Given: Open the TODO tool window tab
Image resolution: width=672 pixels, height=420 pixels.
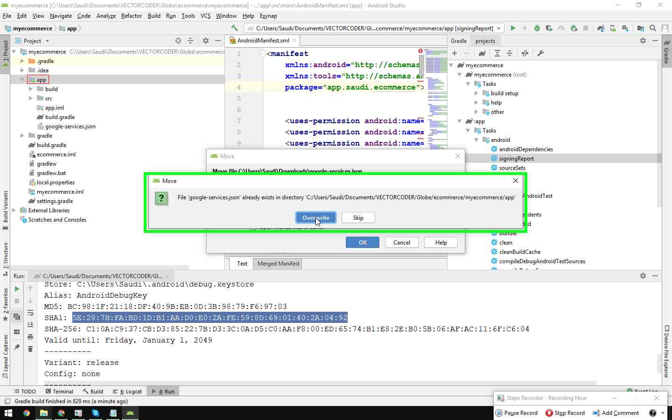Looking at the screenshot, I should click(x=25, y=392).
